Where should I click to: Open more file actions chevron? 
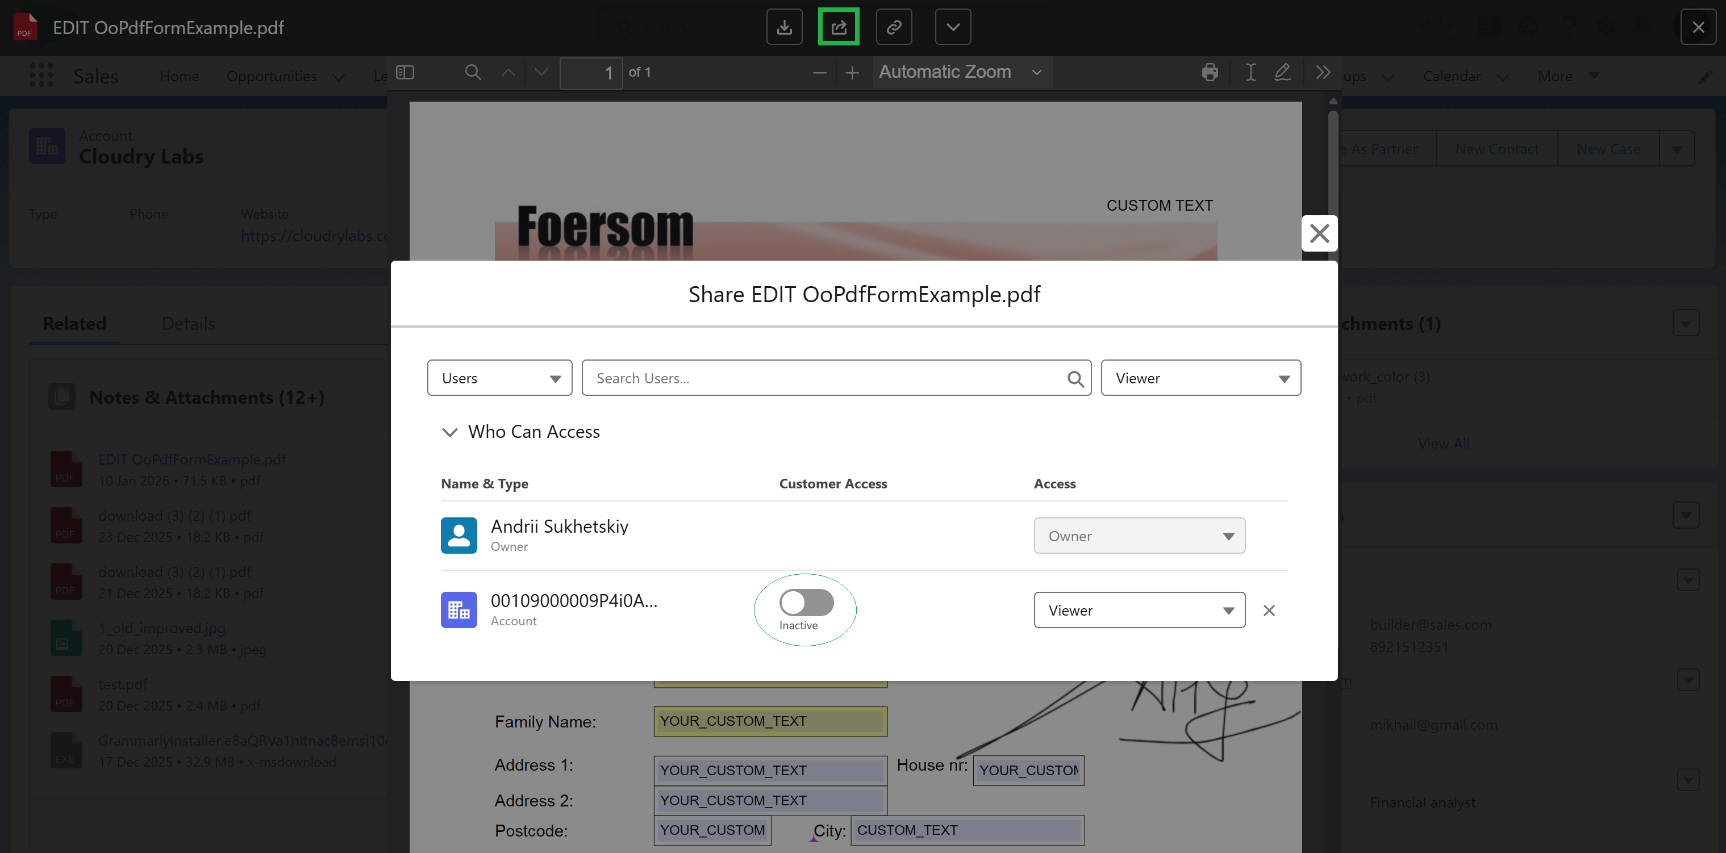click(x=952, y=27)
